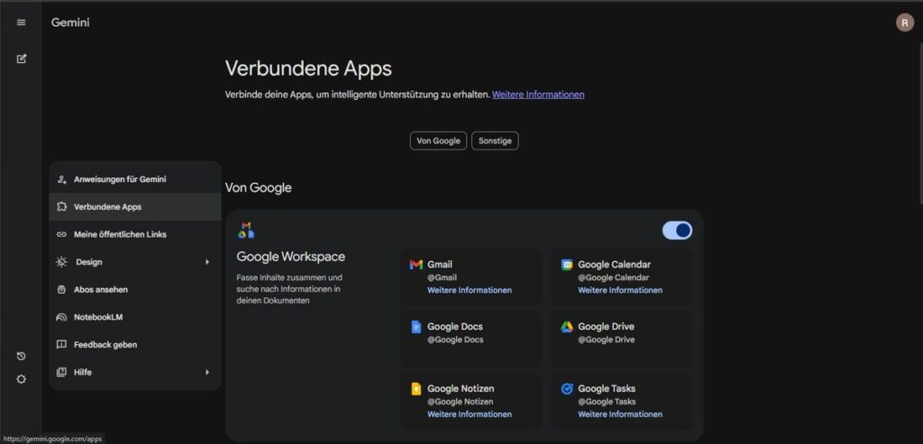
Task: Click the NotebookLM arc icon
Action: point(62,317)
